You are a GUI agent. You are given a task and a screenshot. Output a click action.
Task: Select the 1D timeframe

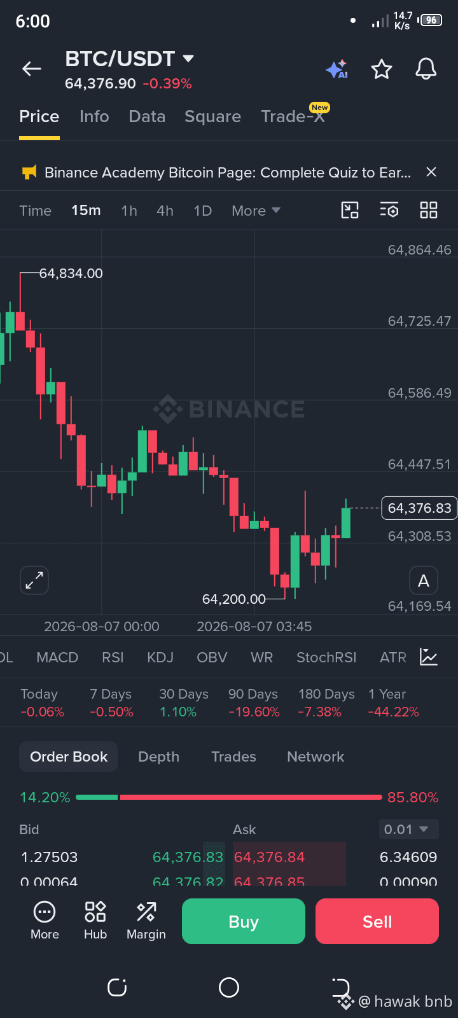click(203, 211)
